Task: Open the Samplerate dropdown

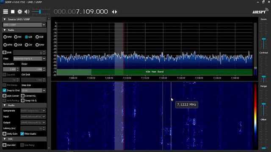Action: coord(33,111)
